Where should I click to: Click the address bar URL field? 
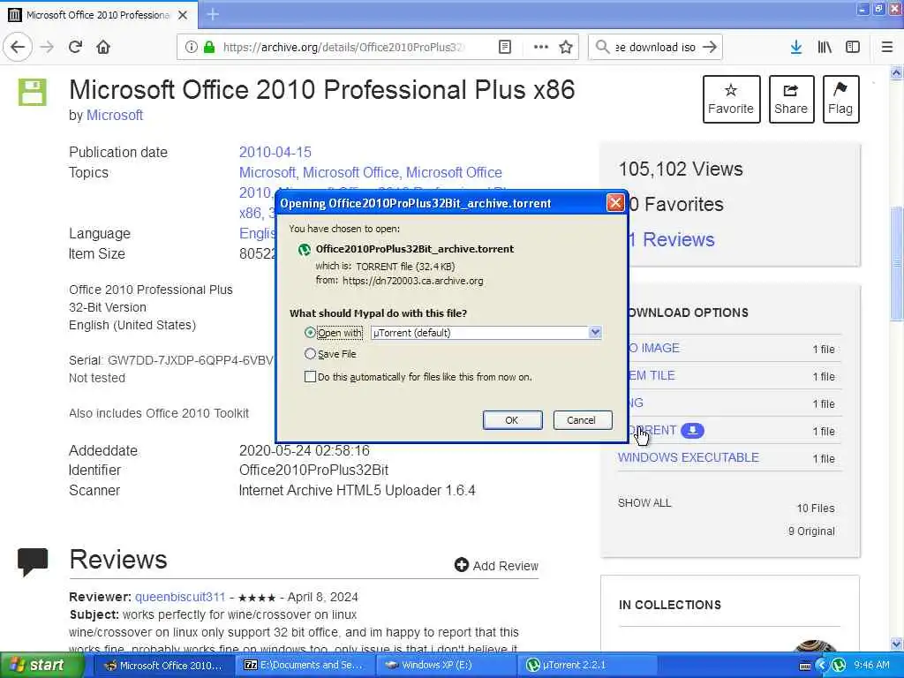click(343, 48)
